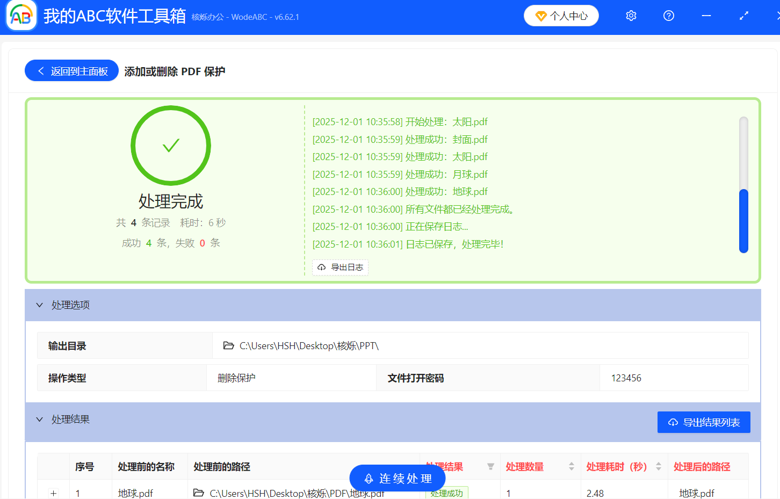Collapse the 处理结果 section
Screen dimensions: 780x499
pos(39,419)
